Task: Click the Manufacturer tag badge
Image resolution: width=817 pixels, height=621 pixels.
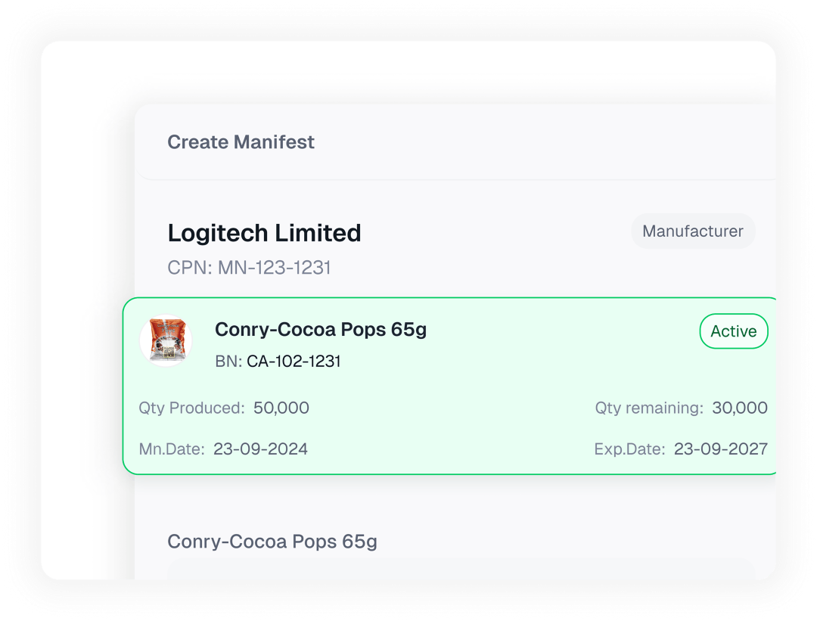Action: 693,231
